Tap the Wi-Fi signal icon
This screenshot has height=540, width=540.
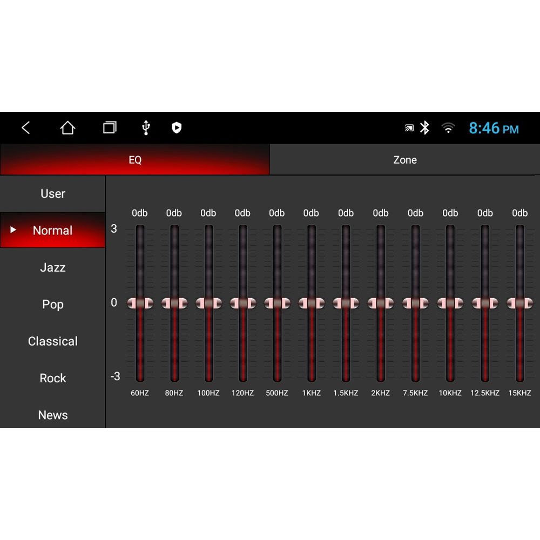click(448, 128)
